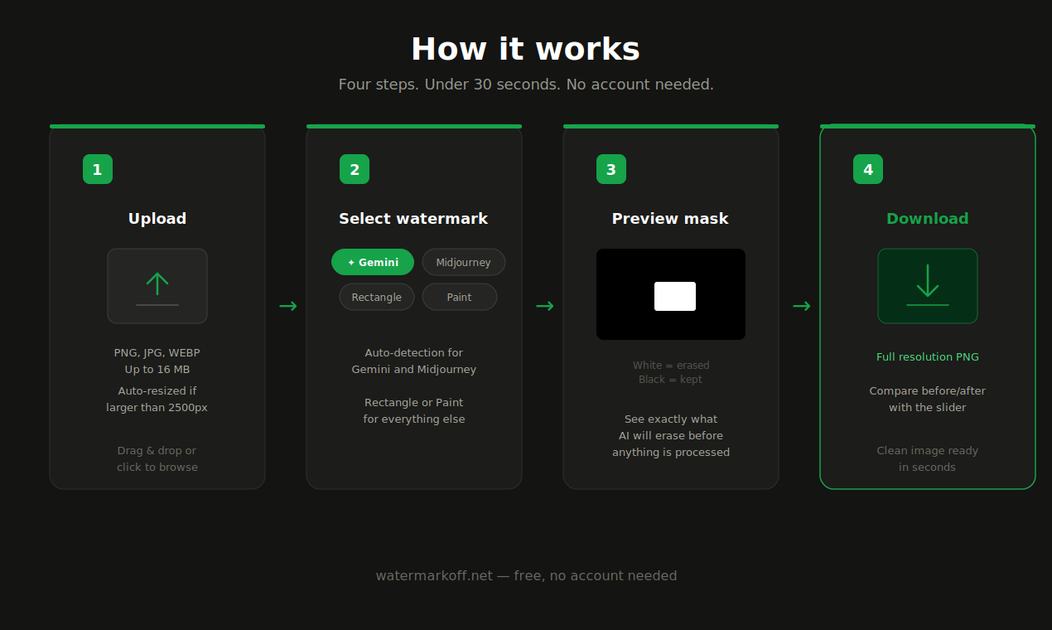Viewport: 1052px width, 630px height.
Task: Click the Preview mask heading
Action: 670,219
